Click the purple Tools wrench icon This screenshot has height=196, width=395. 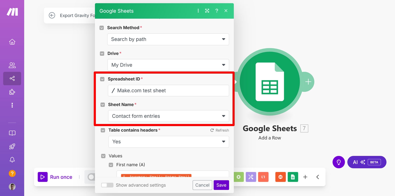tap(251, 177)
